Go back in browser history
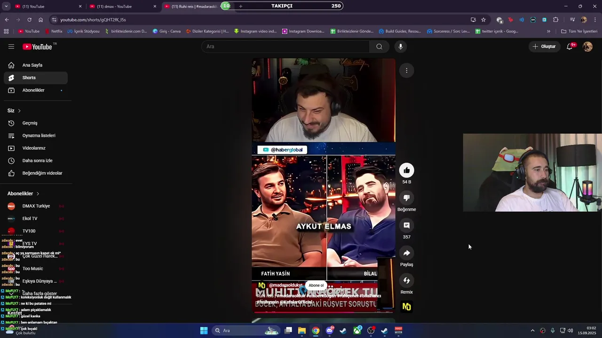 tap(7, 20)
